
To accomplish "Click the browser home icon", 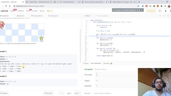I will pyautogui.click(x=10, y=6).
